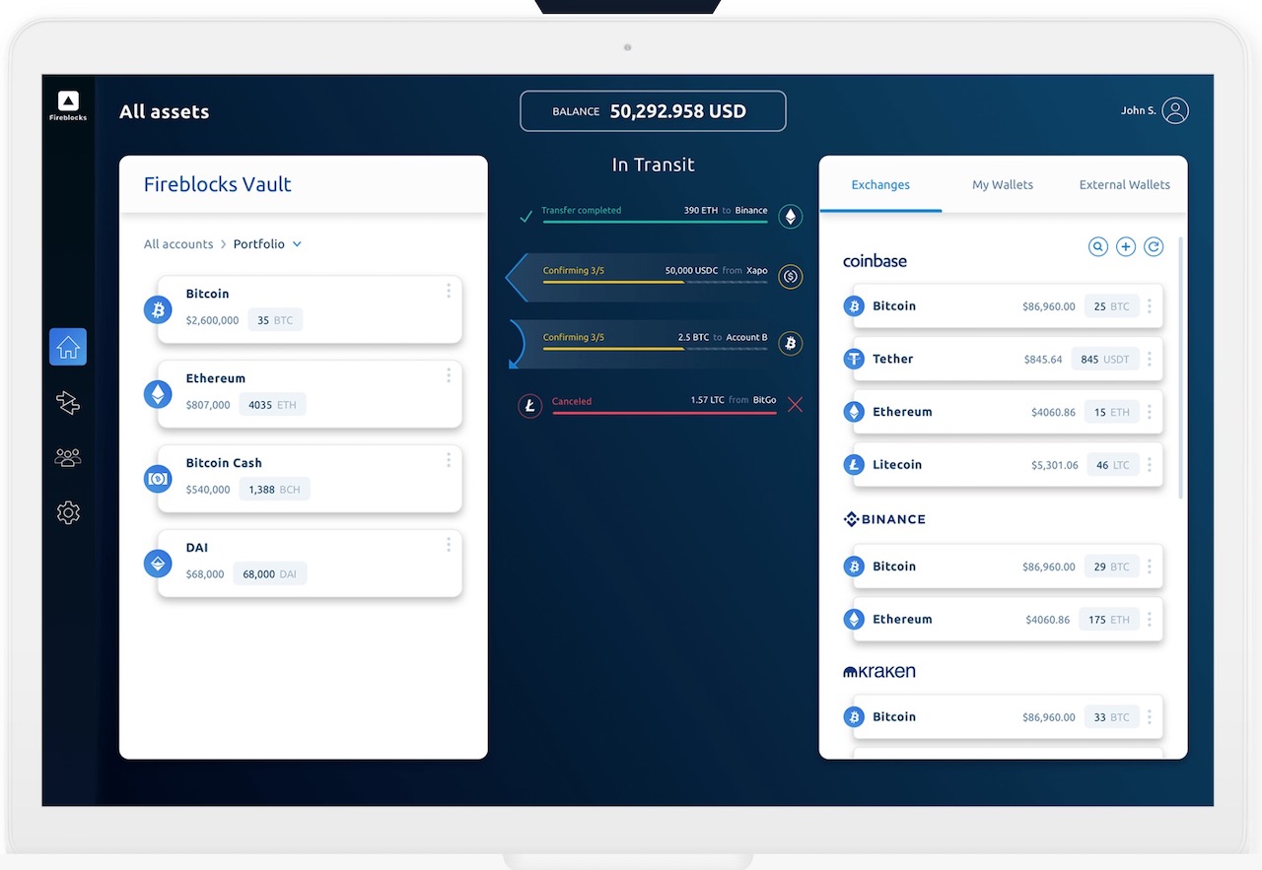This screenshot has height=870, width=1262.
Task: Open the Binance Ethereum row
Action: click(1003, 620)
